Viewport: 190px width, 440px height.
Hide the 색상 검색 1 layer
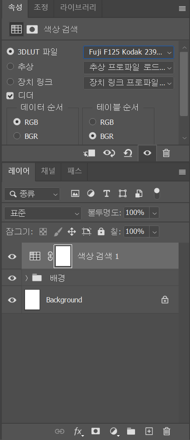point(12,256)
